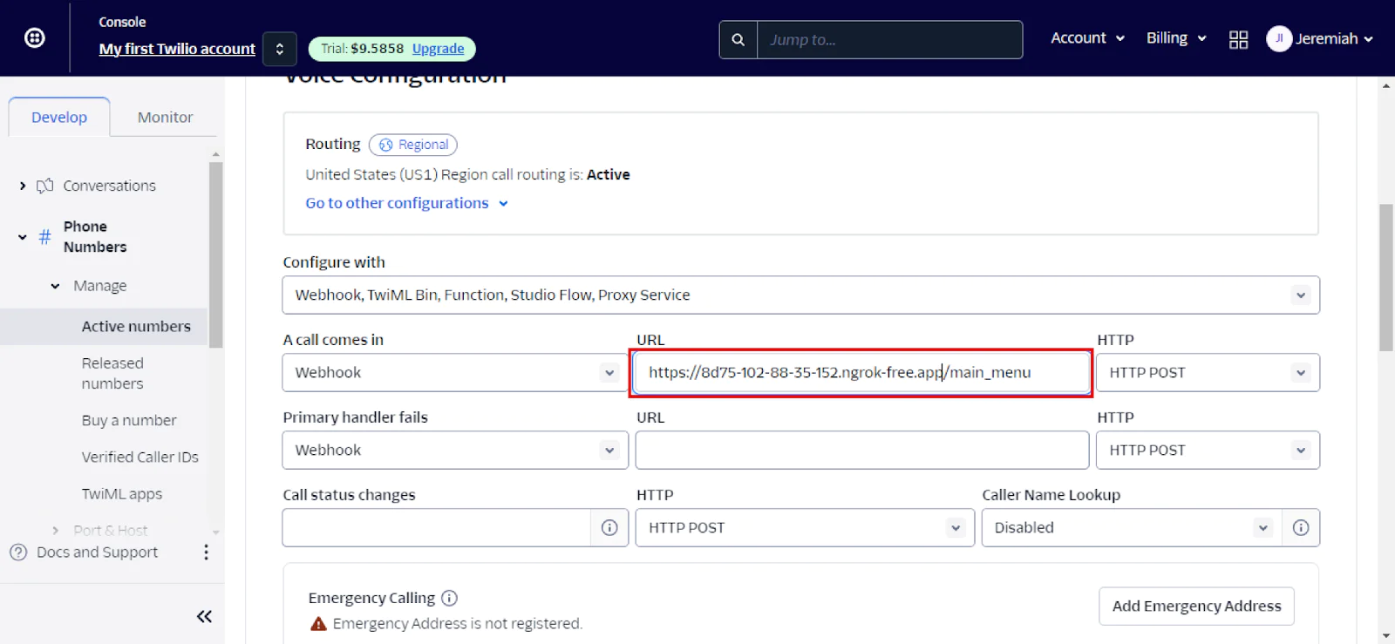1395x644 pixels.
Task: Click the Trial $9.5858 balance text
Action: (362, 49)
